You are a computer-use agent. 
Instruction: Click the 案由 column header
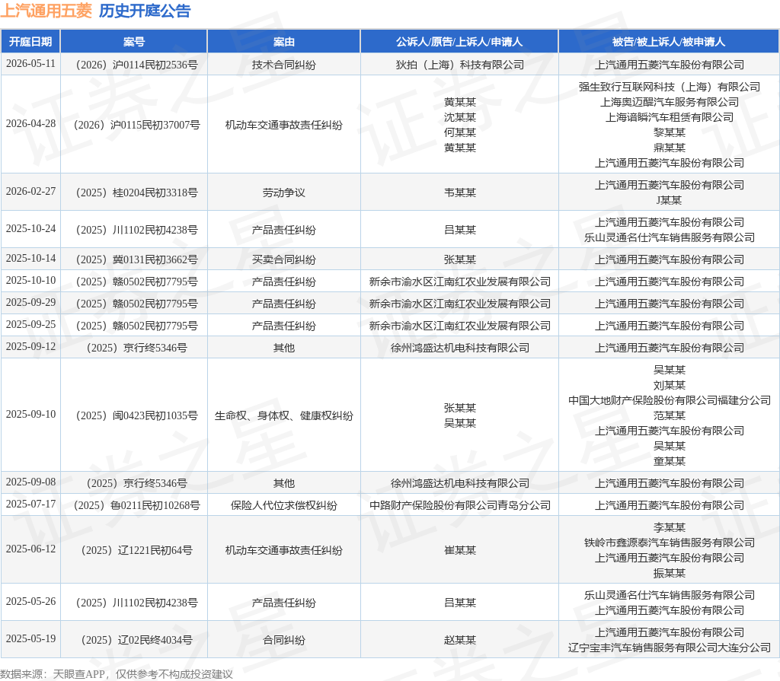[x=283, y=42]
